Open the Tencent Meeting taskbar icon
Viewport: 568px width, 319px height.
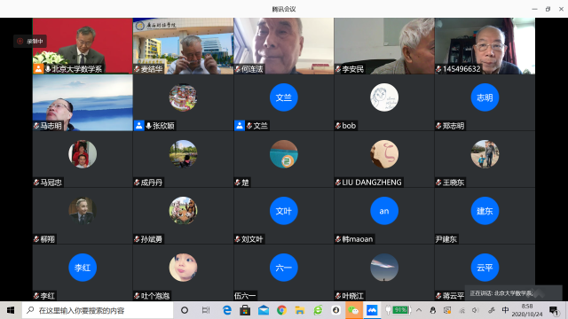tap(372, 310)
